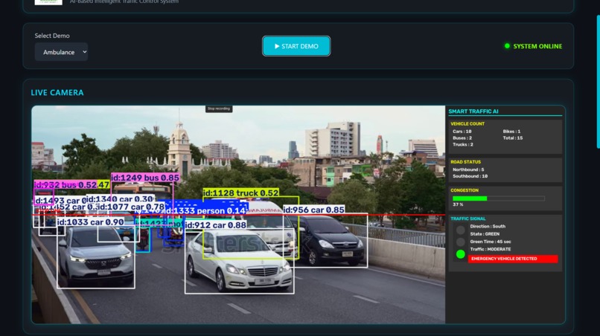This screenshot has width=600, height=336.
Task: Click the page scrollbar thumb at right edge
Action: click(598, 82)
